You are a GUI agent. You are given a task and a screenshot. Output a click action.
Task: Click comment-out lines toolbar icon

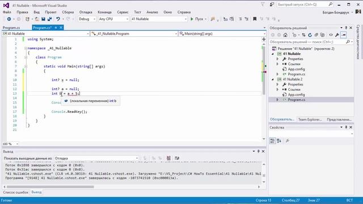click(240, 19)
